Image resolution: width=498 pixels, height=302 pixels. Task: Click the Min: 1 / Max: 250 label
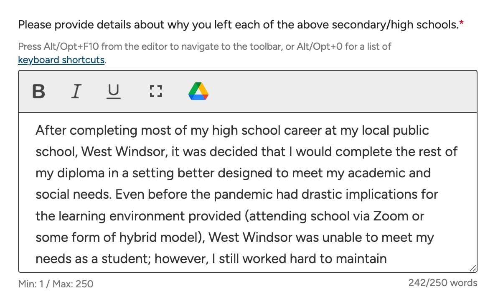pos(56,284)
